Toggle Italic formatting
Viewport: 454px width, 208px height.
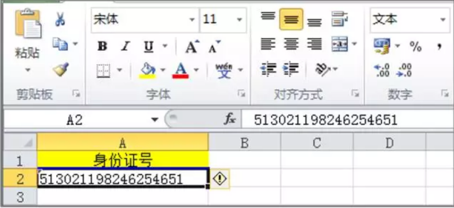tap(126, 46)
